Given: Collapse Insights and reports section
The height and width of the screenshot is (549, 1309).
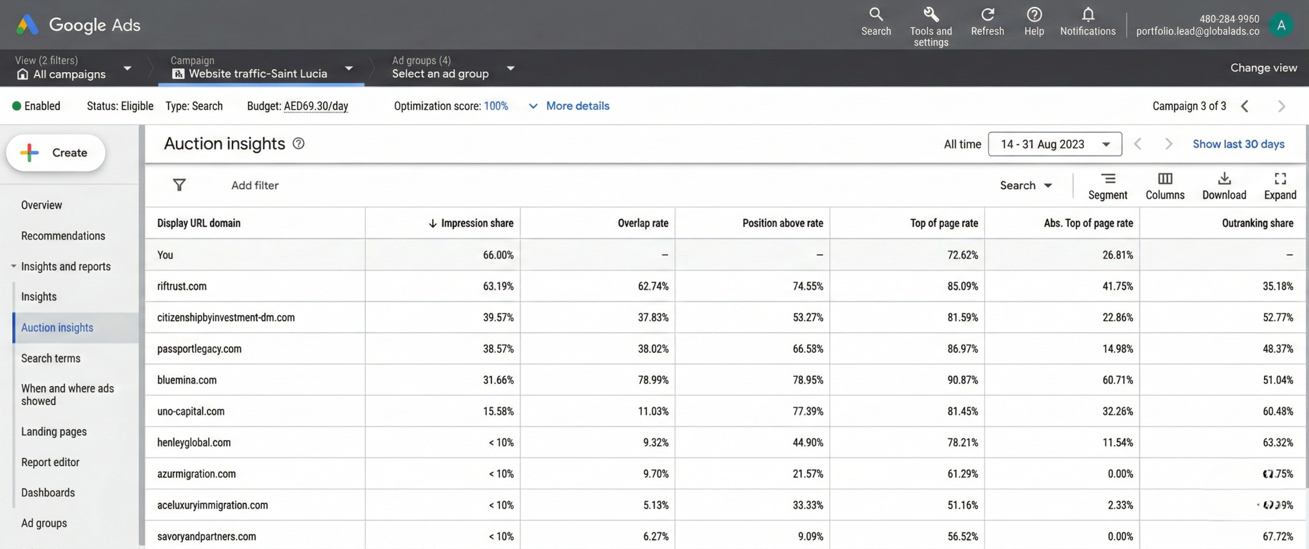Looking at the screenshot, I should pos(13,266).
